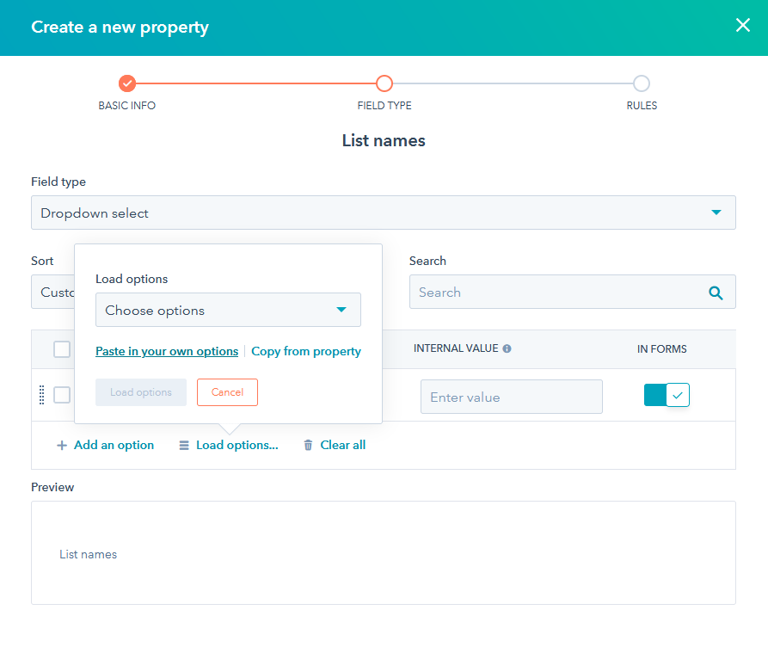Click the drag handle on the option row
Screen dimensions: 768x647
coord(40,393)
